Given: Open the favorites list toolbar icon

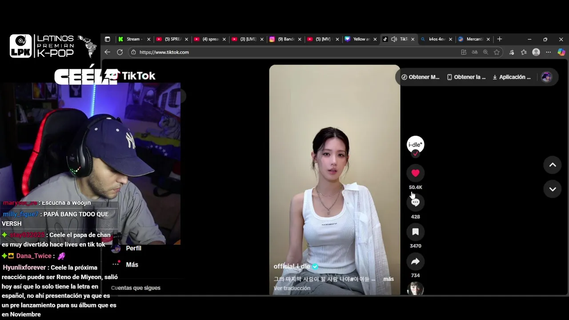Looking at the screenshot, I should [524, 52].
